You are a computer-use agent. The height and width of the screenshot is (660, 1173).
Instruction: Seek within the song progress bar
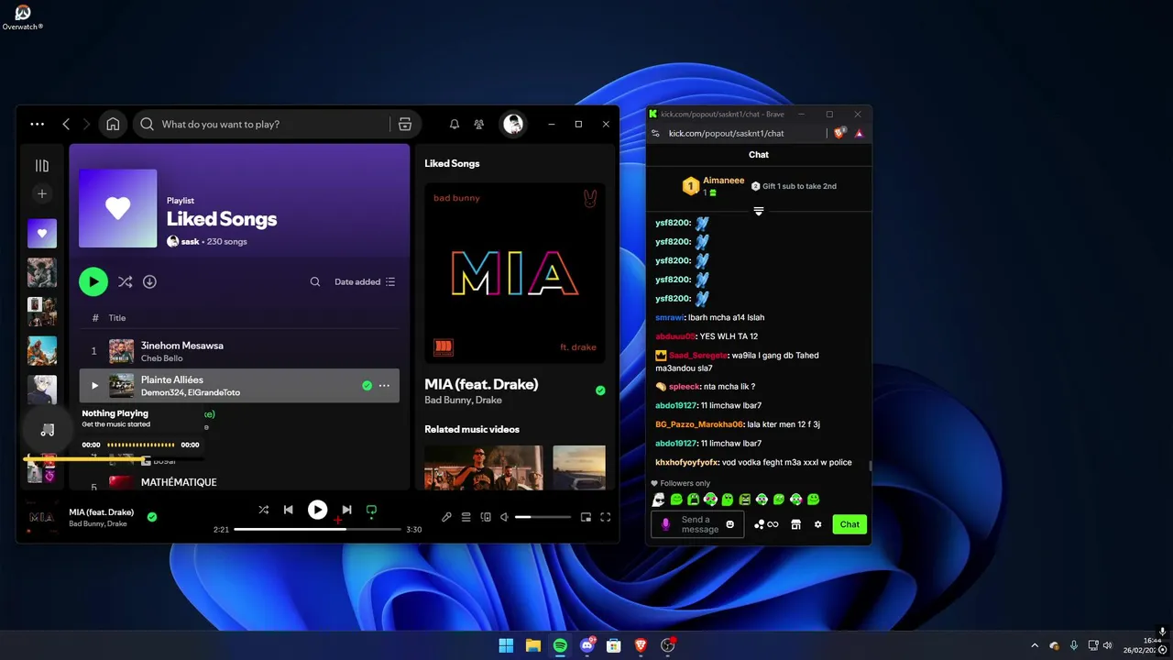[x=317, y=529]
